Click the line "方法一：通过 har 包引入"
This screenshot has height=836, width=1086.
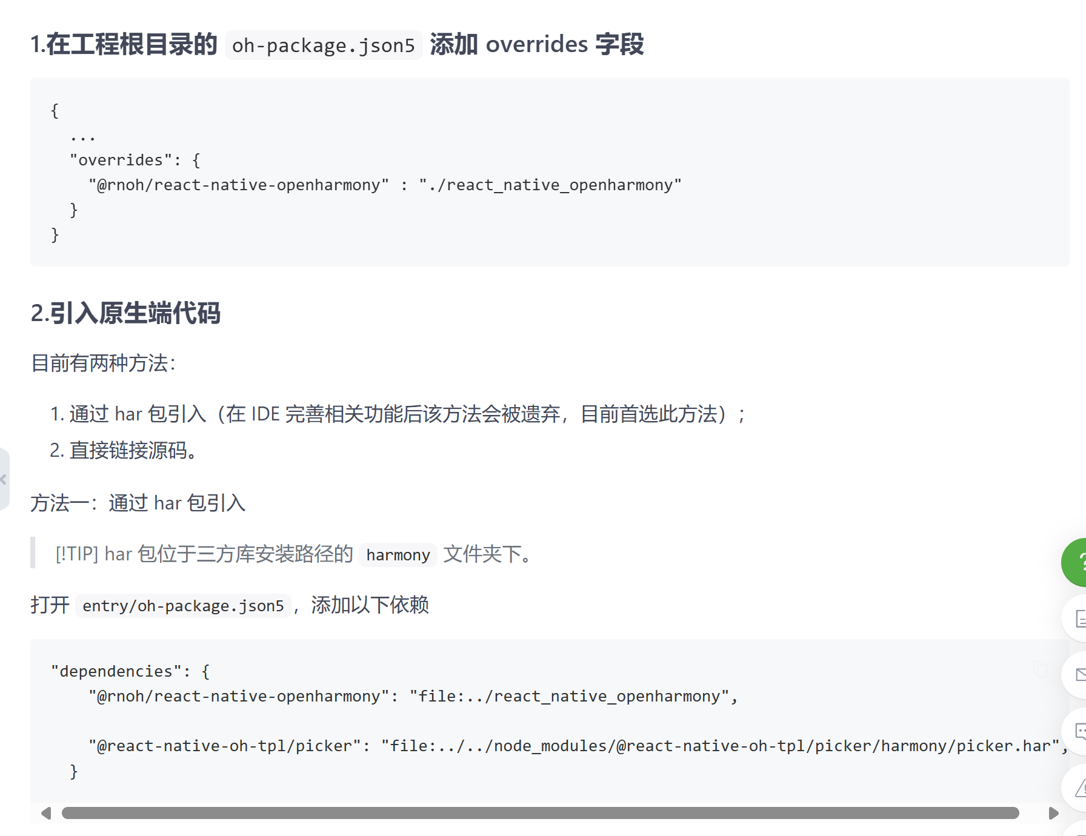click(x=138, y=503)
